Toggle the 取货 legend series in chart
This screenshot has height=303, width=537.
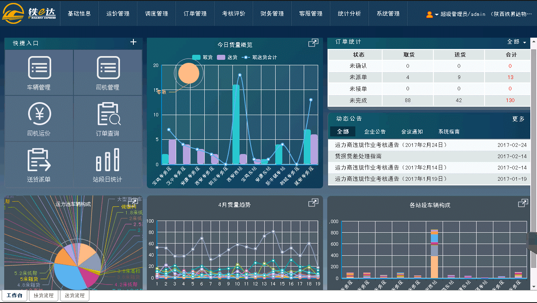202,57
